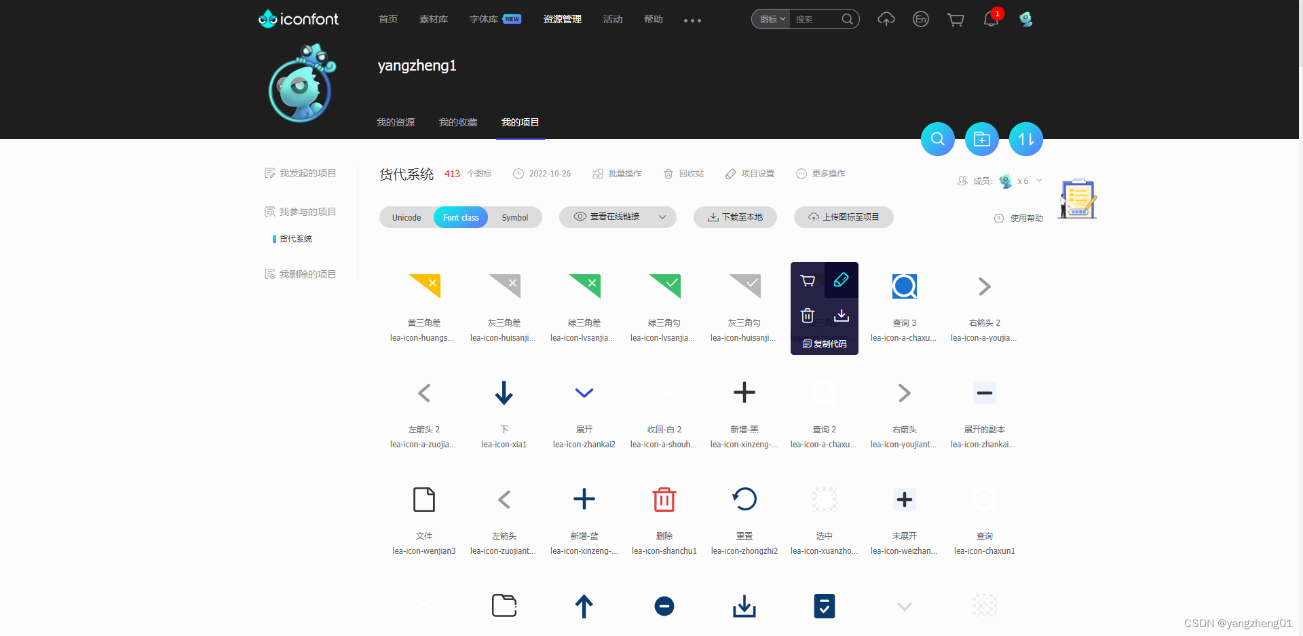Switch language with the En icon

click(x=921, y=19)
